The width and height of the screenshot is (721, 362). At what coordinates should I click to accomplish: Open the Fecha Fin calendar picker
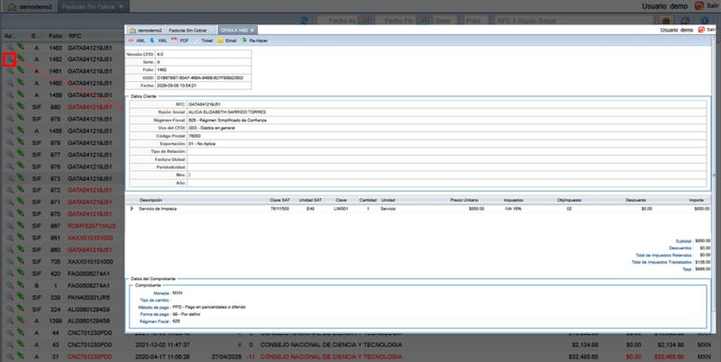pos(422,21)
